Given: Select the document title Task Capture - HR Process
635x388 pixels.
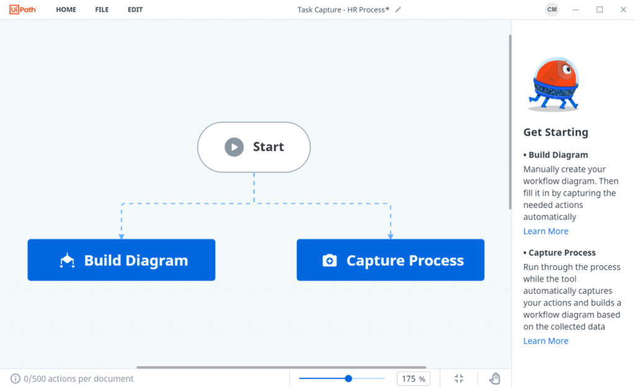Looking at the screenshot, I should [344, 10].
